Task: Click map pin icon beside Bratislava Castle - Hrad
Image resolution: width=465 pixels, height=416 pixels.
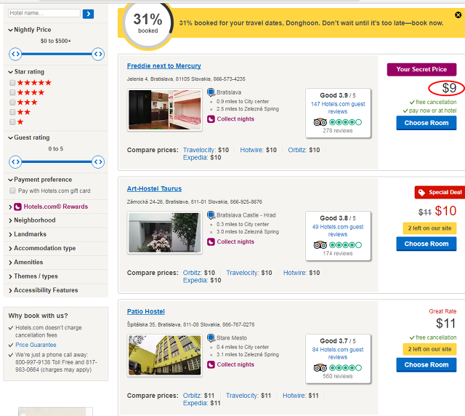Action: (211, 215)
